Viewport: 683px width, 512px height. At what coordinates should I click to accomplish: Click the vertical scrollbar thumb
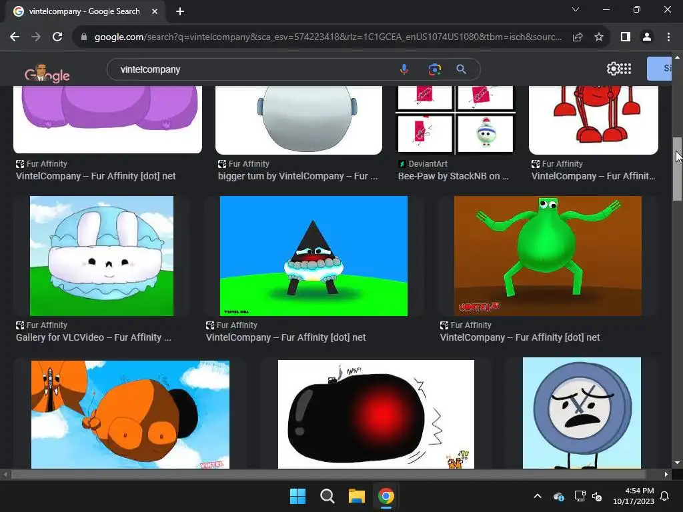(677, 169)
